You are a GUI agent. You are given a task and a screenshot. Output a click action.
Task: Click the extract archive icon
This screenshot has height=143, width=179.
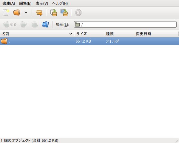coord(39,13)
